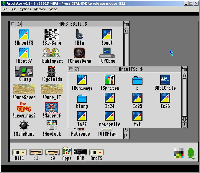200x173 pixels.
Task: Open the BASICFile icon
Action: click(165, 80)
